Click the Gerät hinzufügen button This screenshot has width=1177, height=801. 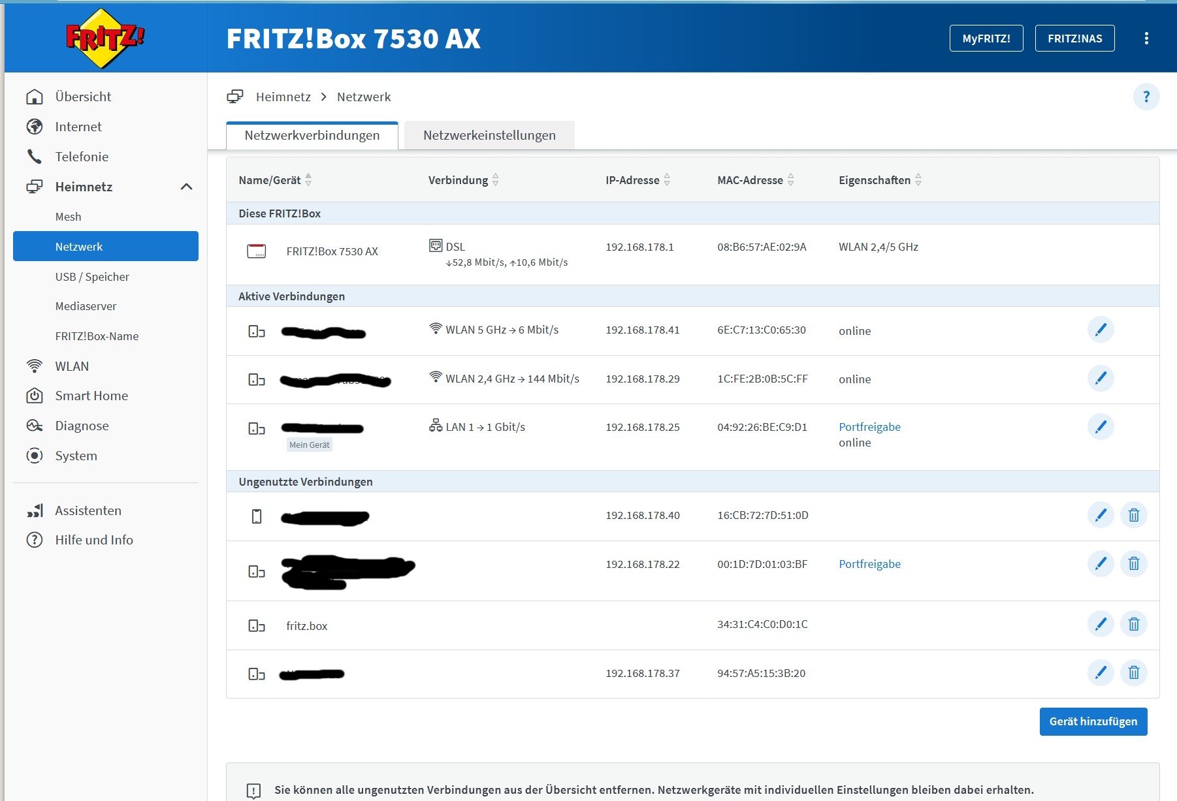pos(1093,721)
